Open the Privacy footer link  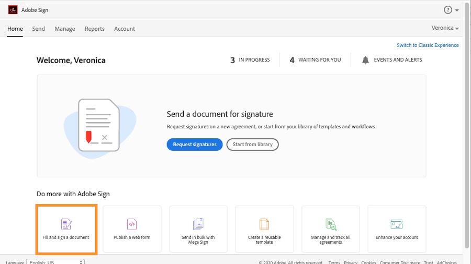coord(351,262)
